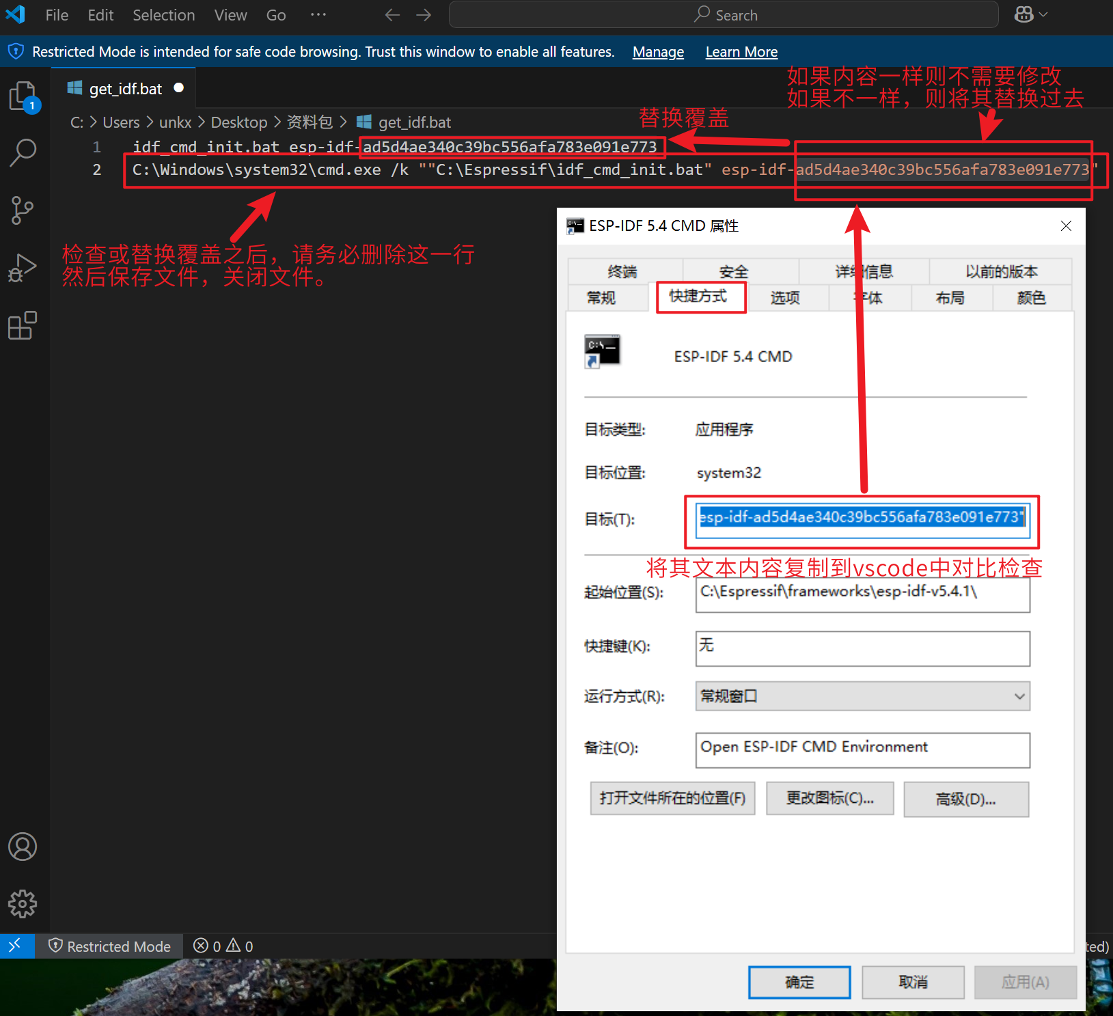The width and height of the screenshot is (1113, 1016).
Task: Open the File menu
Action: [57, 15]
